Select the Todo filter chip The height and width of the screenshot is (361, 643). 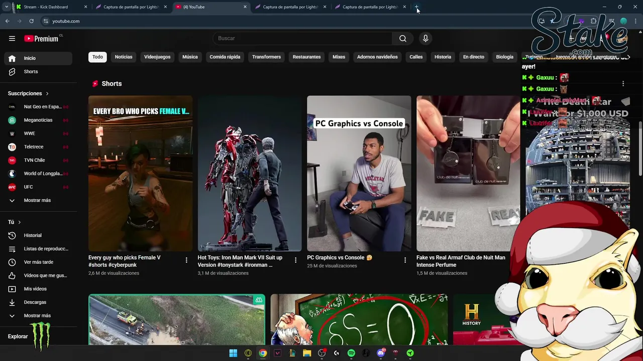[97, 57]
